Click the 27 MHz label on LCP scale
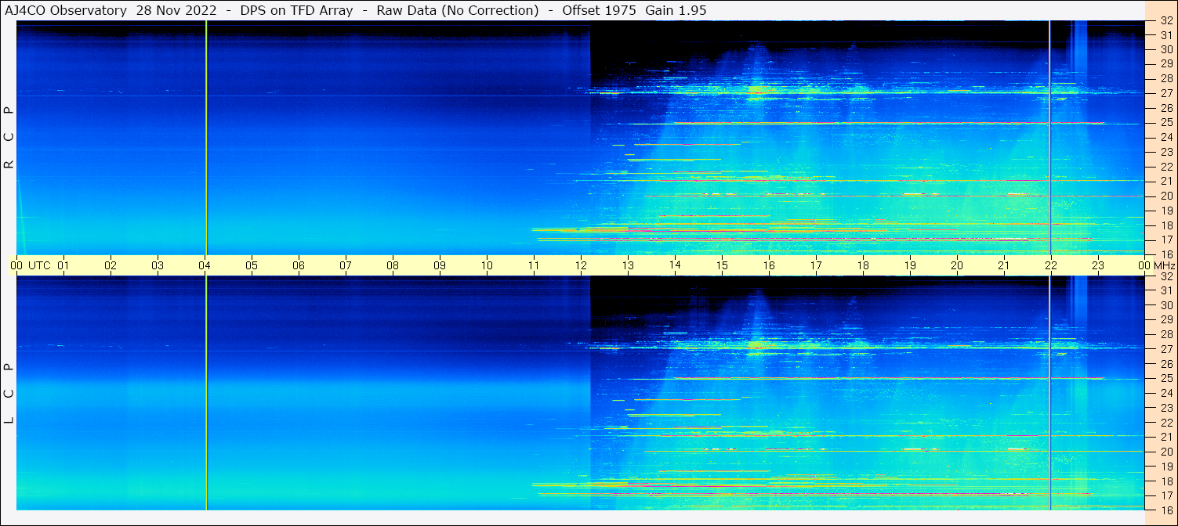Image resolution: width=1178 pixels, height=526 pixels. (x=1166, y=349)
